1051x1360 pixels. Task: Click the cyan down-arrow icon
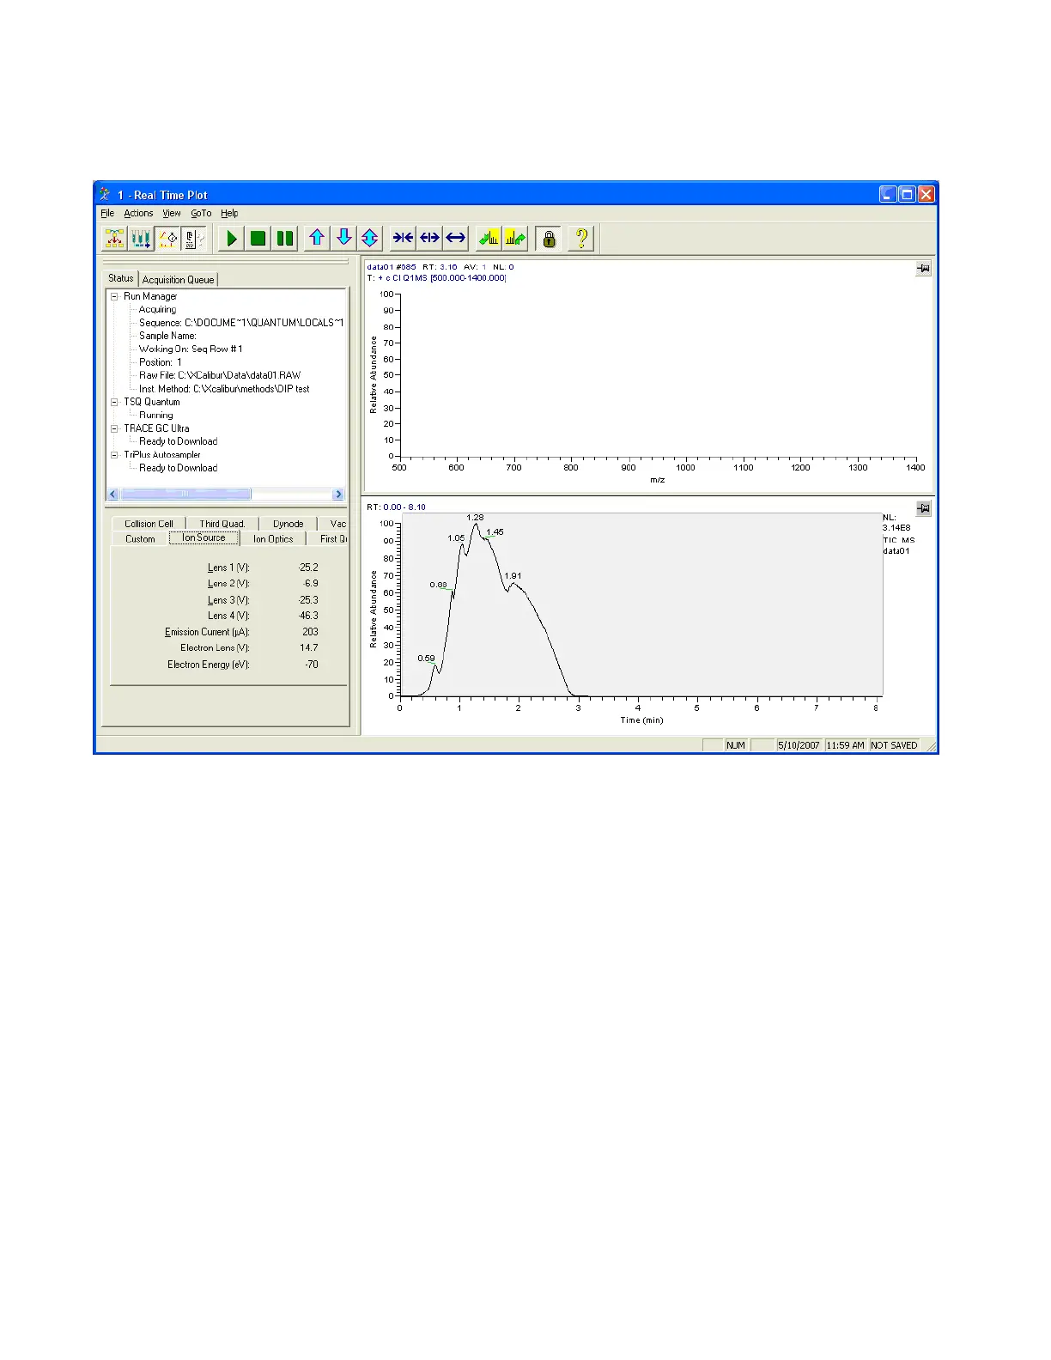click(x=343, y=239)
